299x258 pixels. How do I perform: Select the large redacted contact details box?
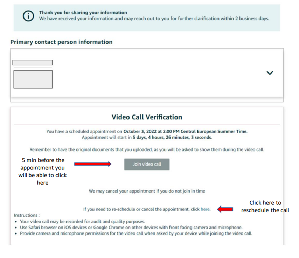33,79
